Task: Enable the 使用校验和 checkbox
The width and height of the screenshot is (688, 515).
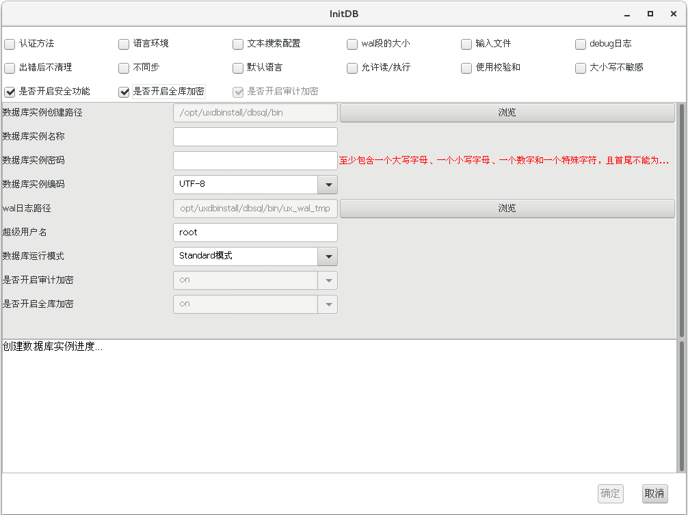Action: coord(466,68)
